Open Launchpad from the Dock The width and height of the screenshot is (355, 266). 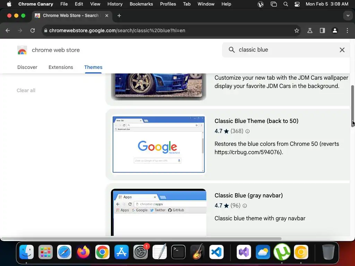[45, 252]
